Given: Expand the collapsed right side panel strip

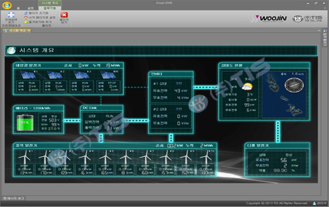Looking at the screenshot, I should [x=325, y=38].
